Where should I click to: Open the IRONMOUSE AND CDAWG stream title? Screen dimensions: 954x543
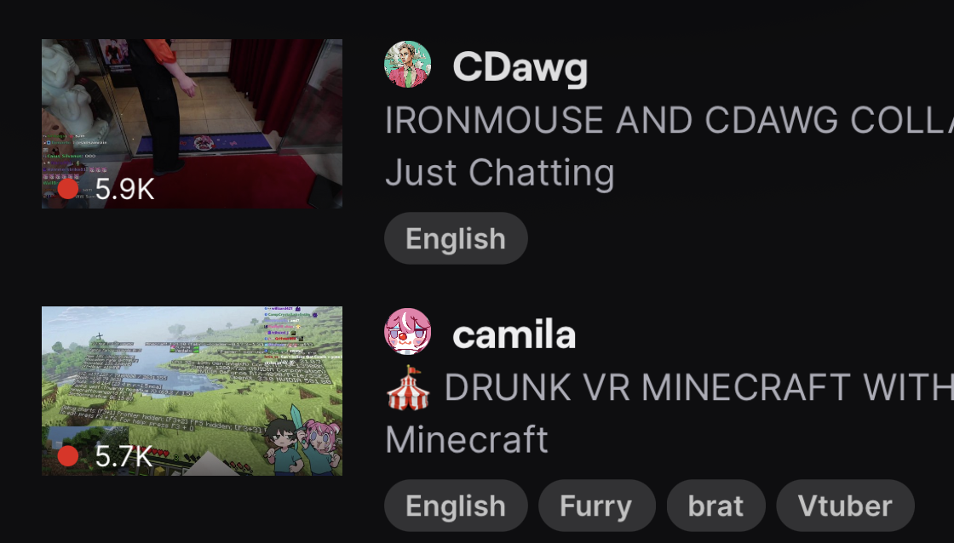tap(670, 120)
